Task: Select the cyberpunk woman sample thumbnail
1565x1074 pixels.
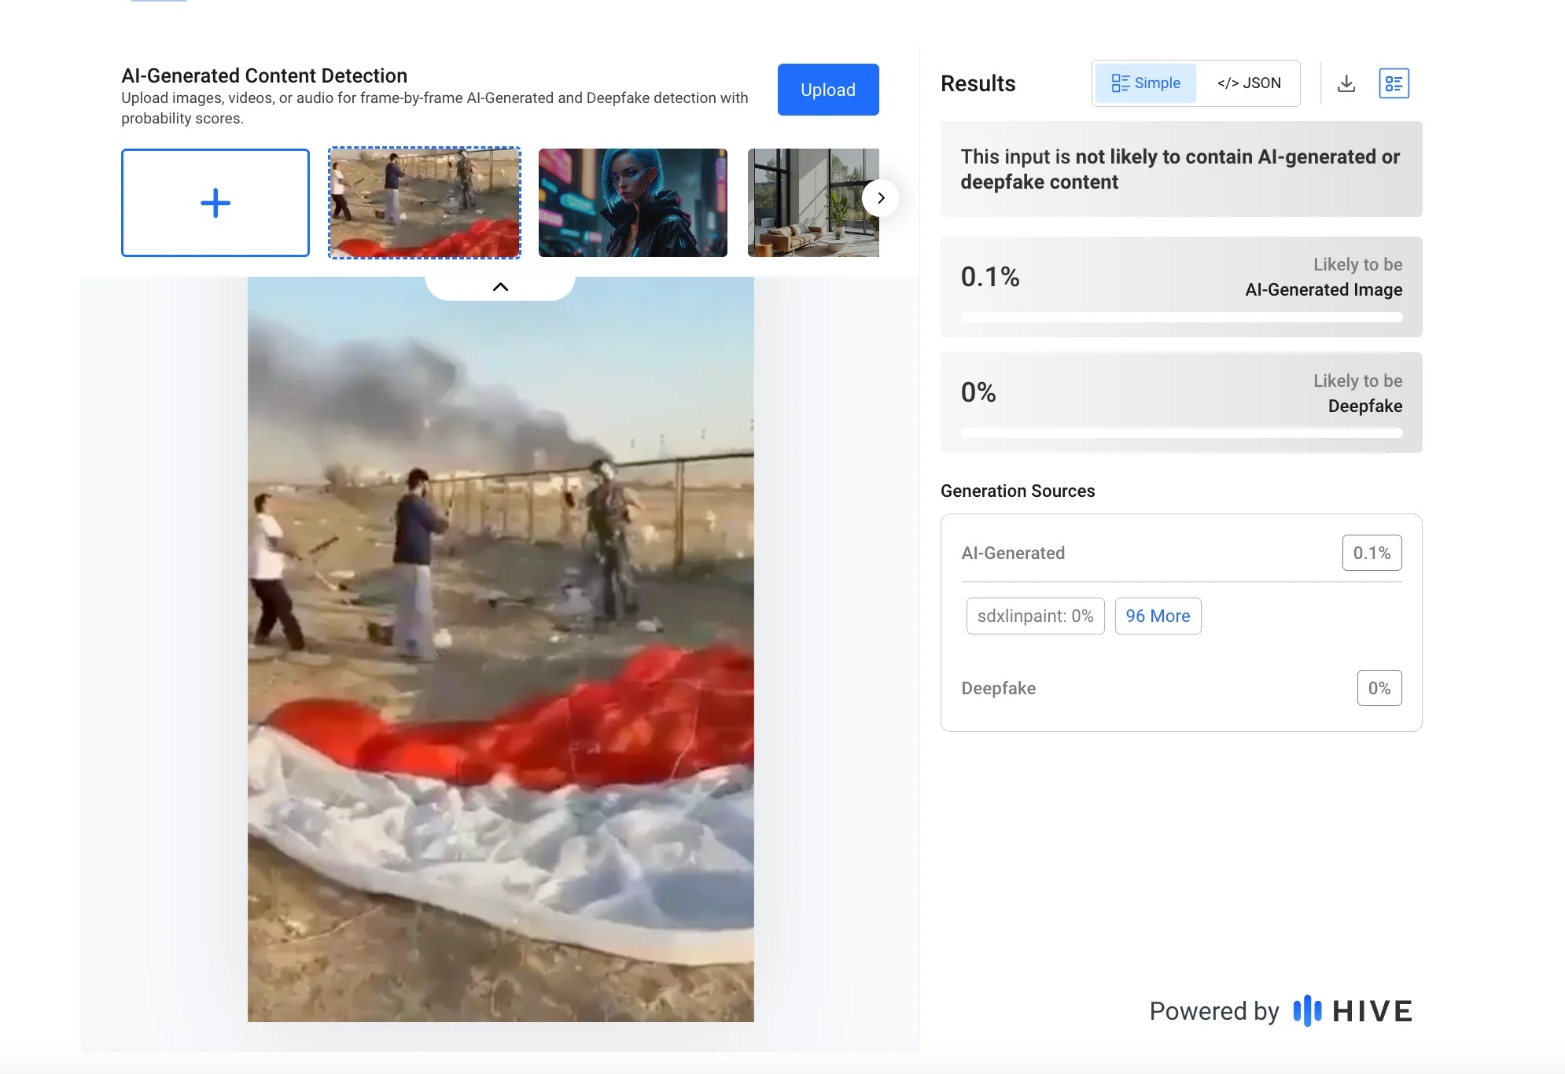Action: point(632,203)
